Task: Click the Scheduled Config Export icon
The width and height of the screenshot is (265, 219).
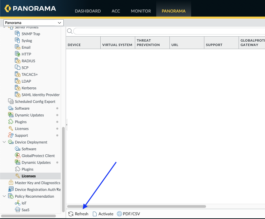Action: [x=11, y=101]
